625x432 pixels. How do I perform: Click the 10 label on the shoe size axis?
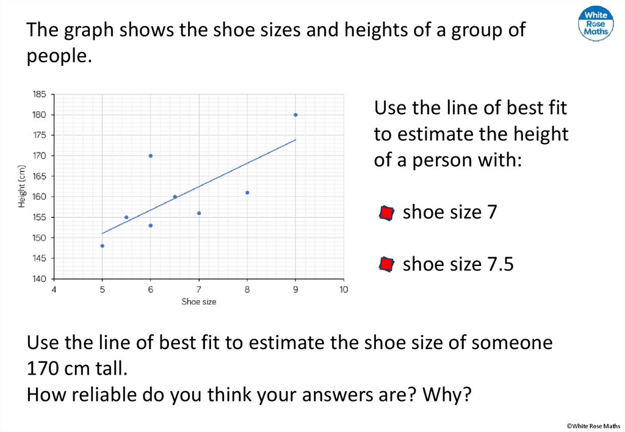point(344,289)
